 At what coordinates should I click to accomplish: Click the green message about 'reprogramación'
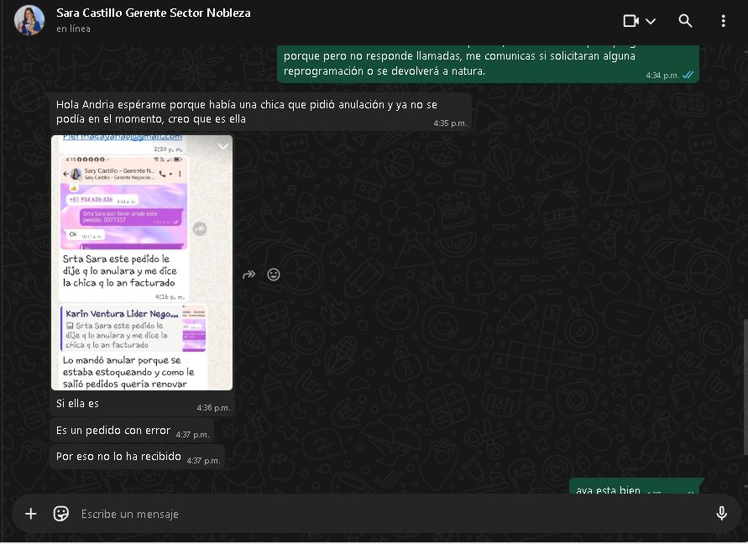[x=488, y=64]
